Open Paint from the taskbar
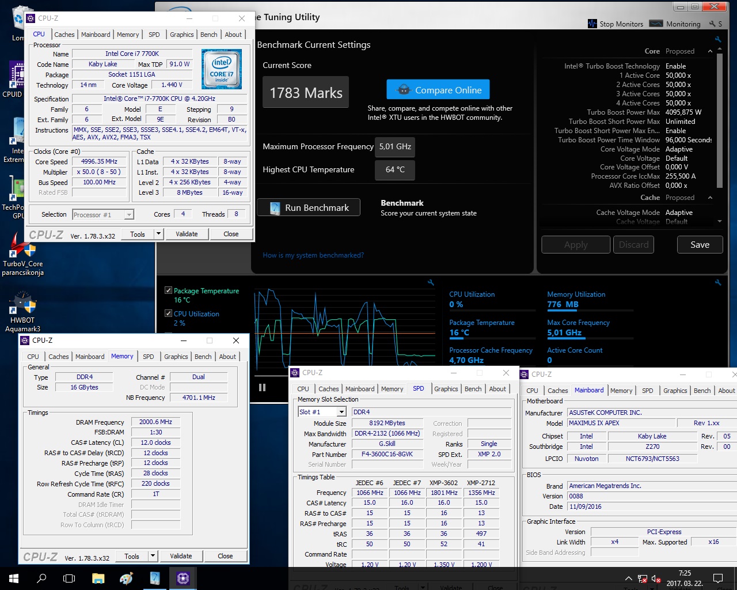This screenshot has width=737, height=590. click(x=126, y=578)
